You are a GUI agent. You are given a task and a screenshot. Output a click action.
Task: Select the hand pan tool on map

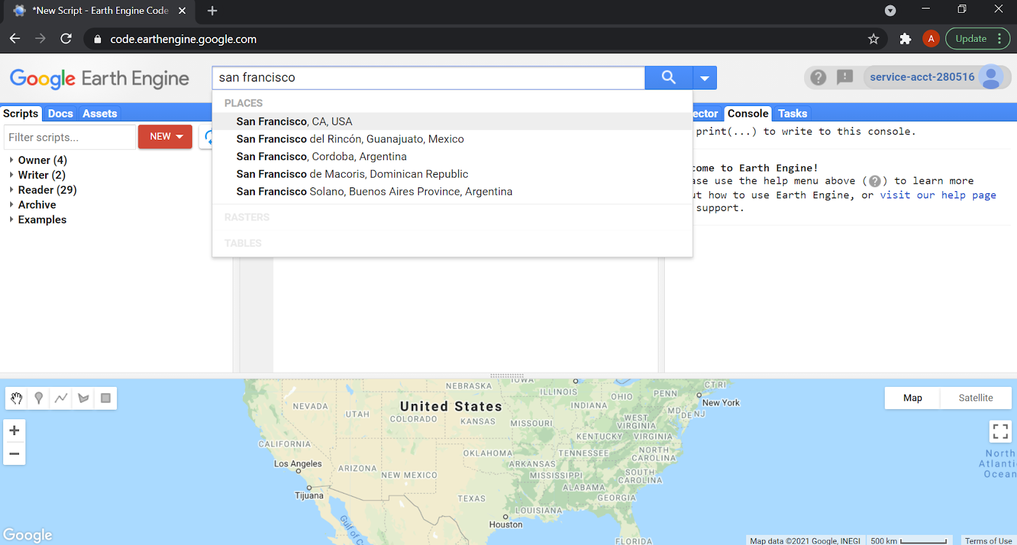click(17, 398)
